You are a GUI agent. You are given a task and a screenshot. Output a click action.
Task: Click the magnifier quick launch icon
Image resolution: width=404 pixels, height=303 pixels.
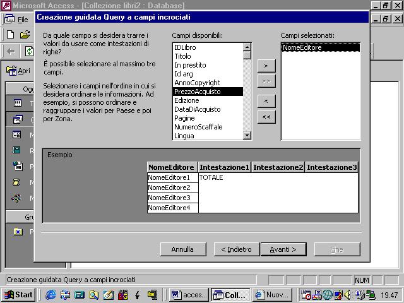[x=94, y=295]
